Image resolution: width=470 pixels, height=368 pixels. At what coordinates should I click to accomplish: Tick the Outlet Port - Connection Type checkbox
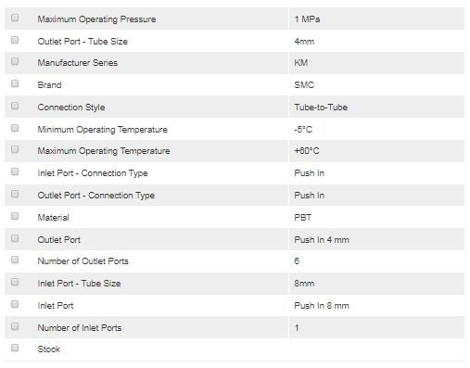point(15,194)
